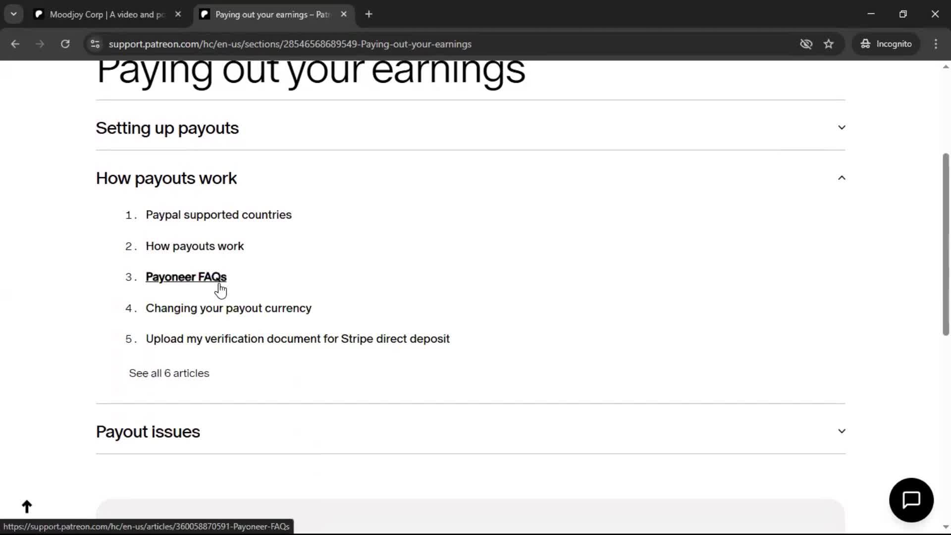Minimize the browser window

click(x=871, y=14)
